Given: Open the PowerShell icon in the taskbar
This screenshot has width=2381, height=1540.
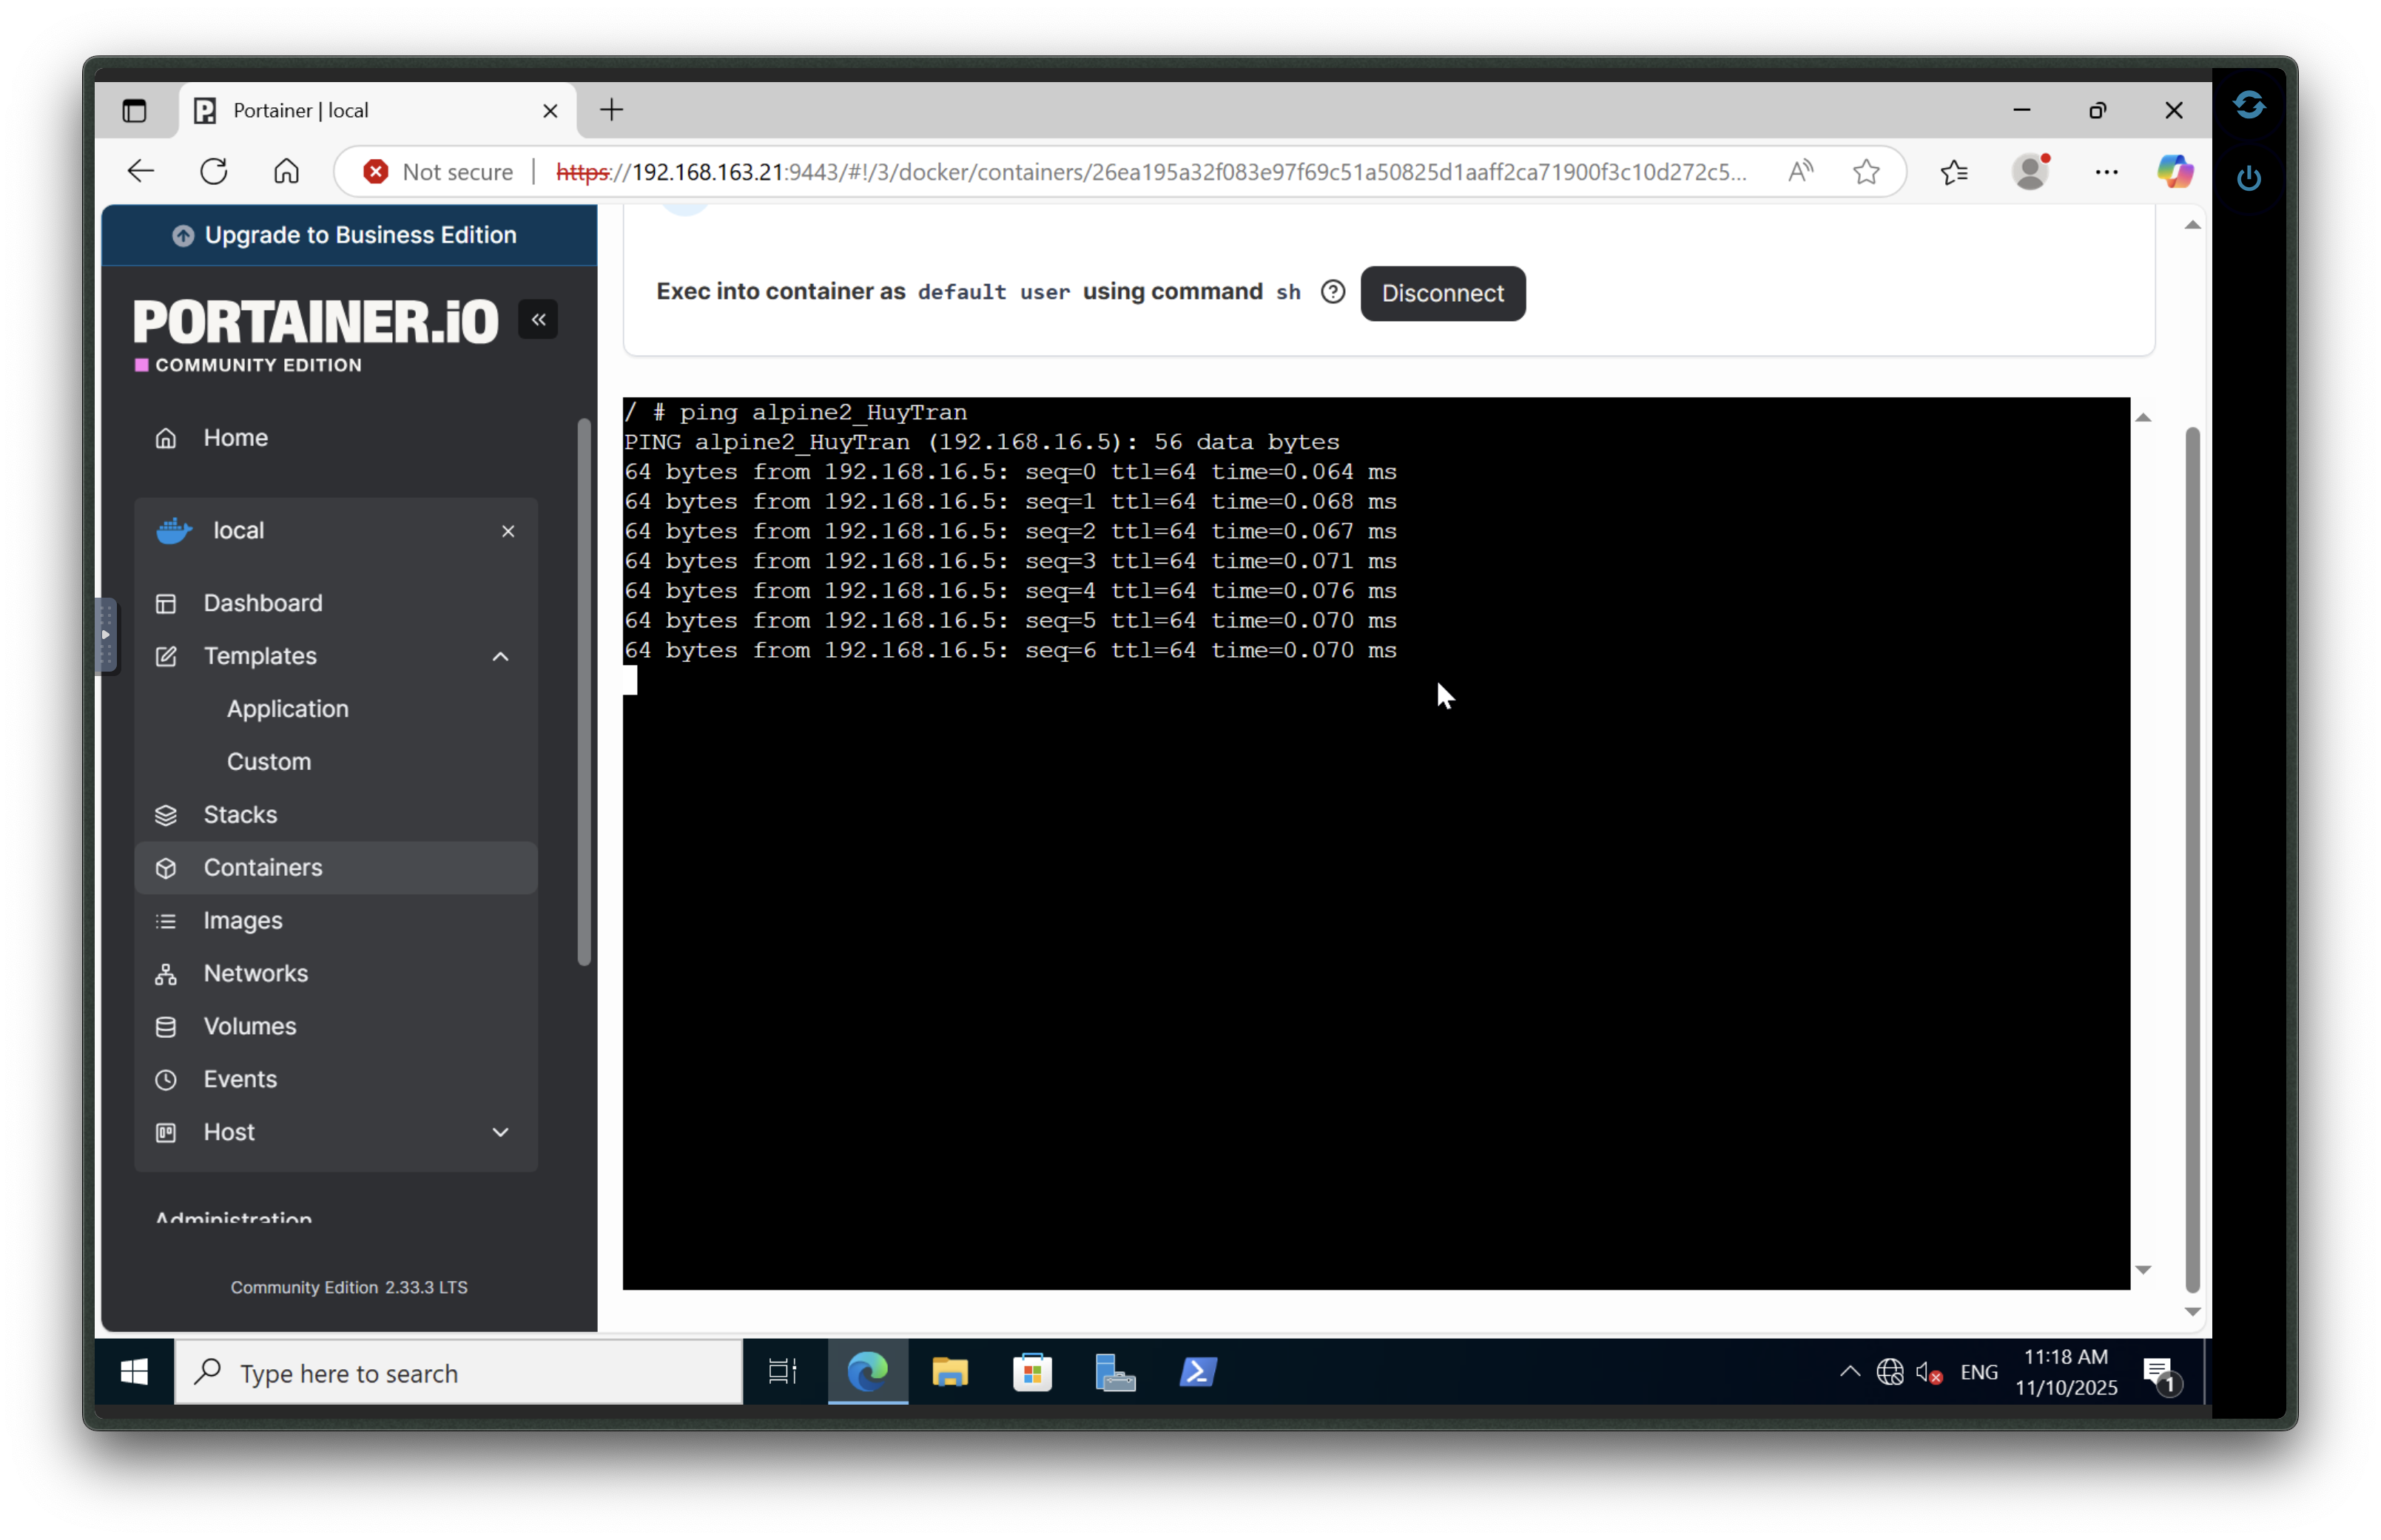Looking at the screenshot, I should point(1197,1372).
